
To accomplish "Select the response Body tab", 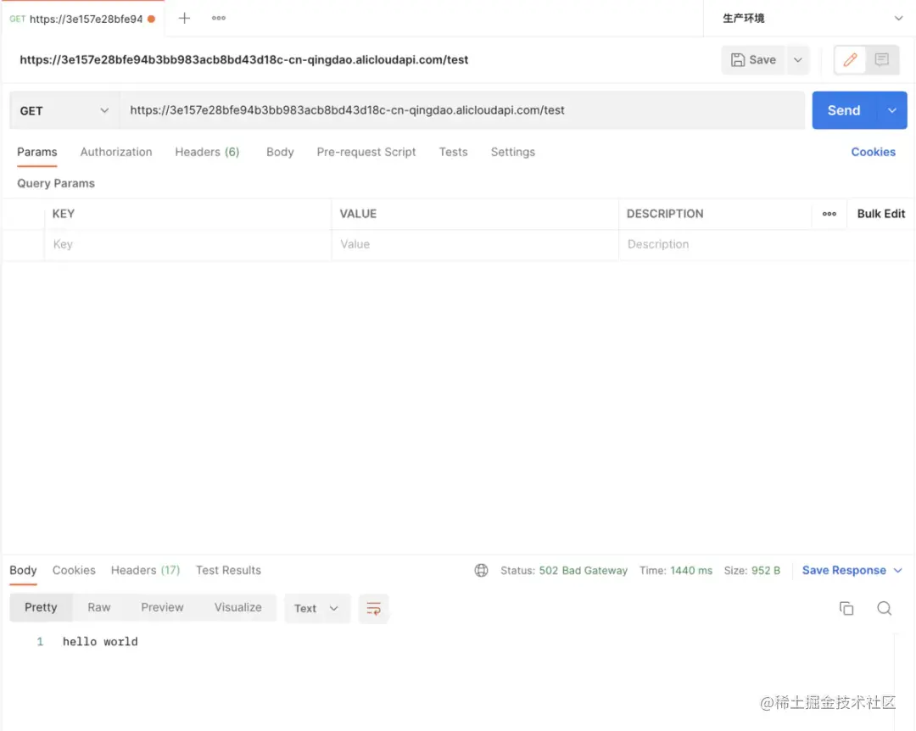I will [x=23, y=571].
